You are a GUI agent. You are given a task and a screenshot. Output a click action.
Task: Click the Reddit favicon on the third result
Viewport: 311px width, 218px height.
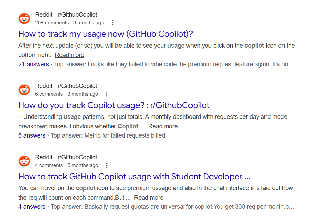(x=24, y=161)
